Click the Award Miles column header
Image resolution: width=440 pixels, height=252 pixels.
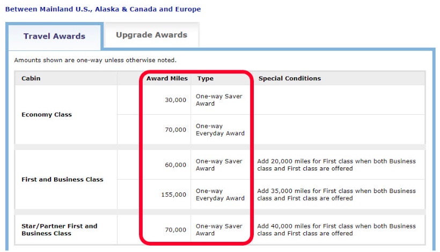(x=167, y=78)
